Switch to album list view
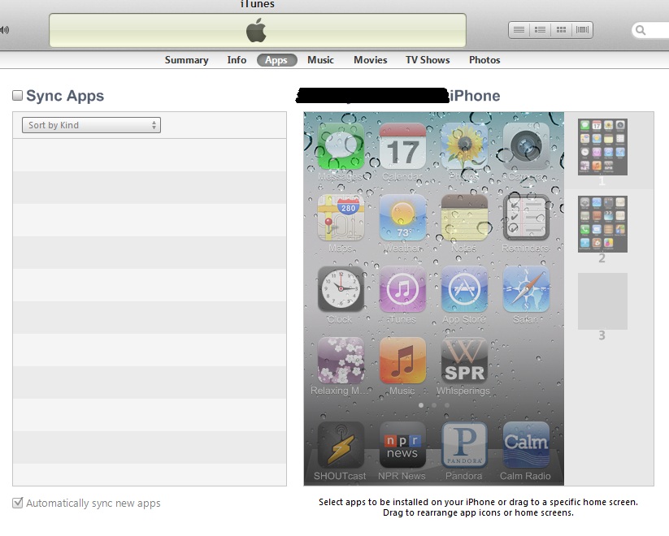Viewport: 669px width, 536px height. (540, 30)
